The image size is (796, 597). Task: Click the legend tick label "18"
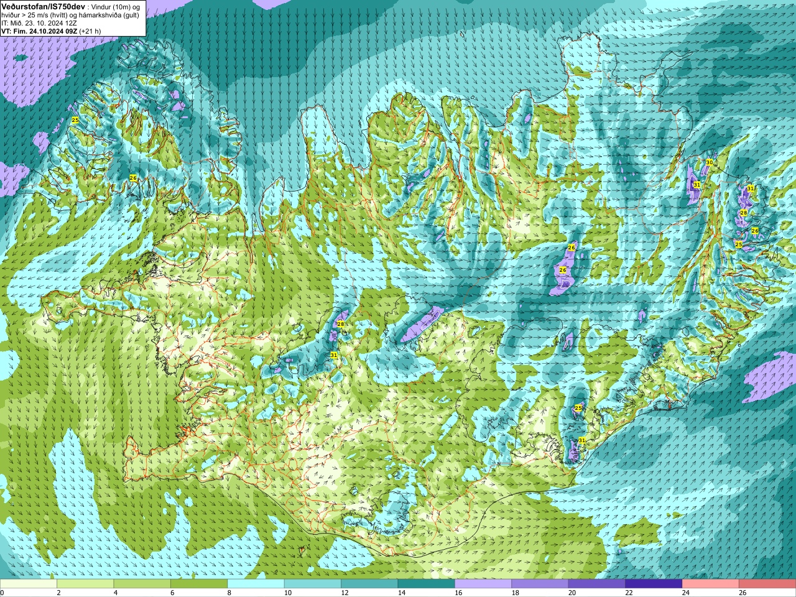515,593
